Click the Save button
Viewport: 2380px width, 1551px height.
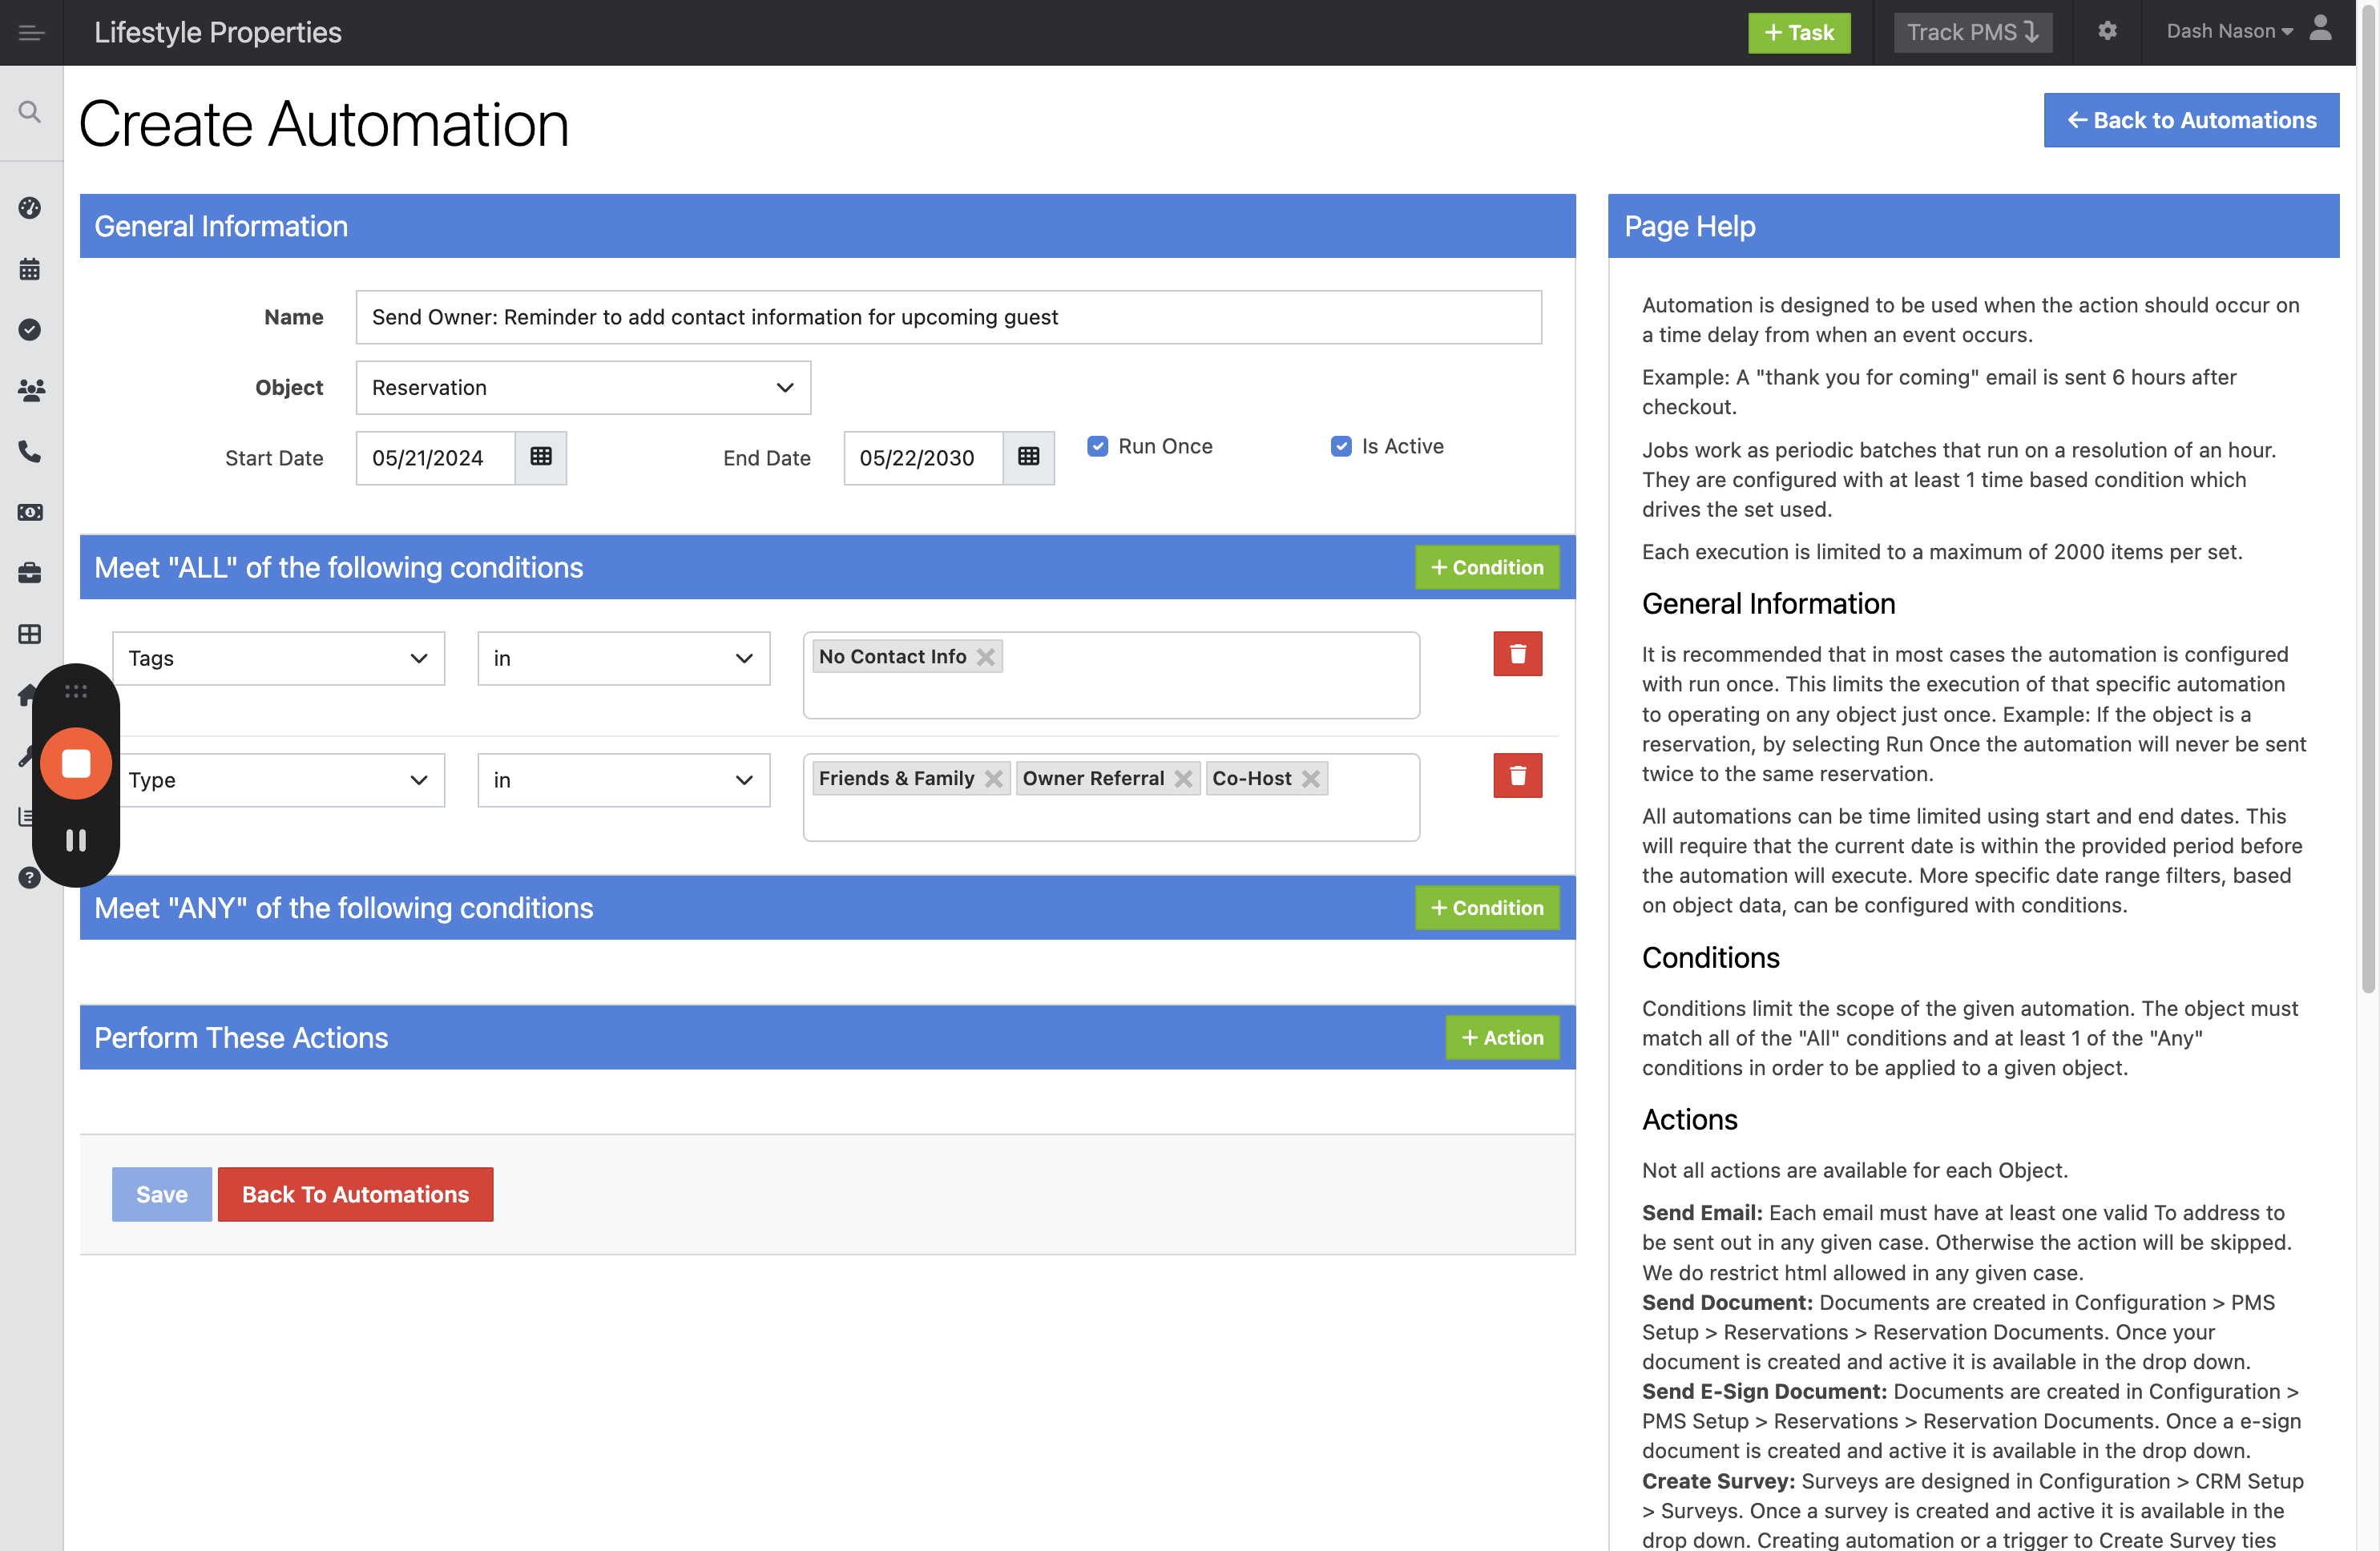click(x=162, y=1194)
